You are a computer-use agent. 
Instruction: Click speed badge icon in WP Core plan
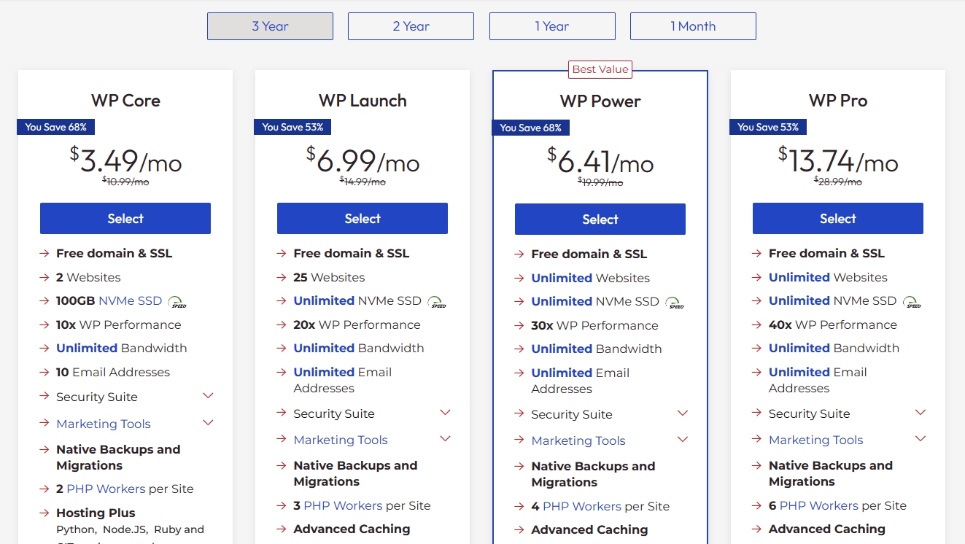pos(177,302)
